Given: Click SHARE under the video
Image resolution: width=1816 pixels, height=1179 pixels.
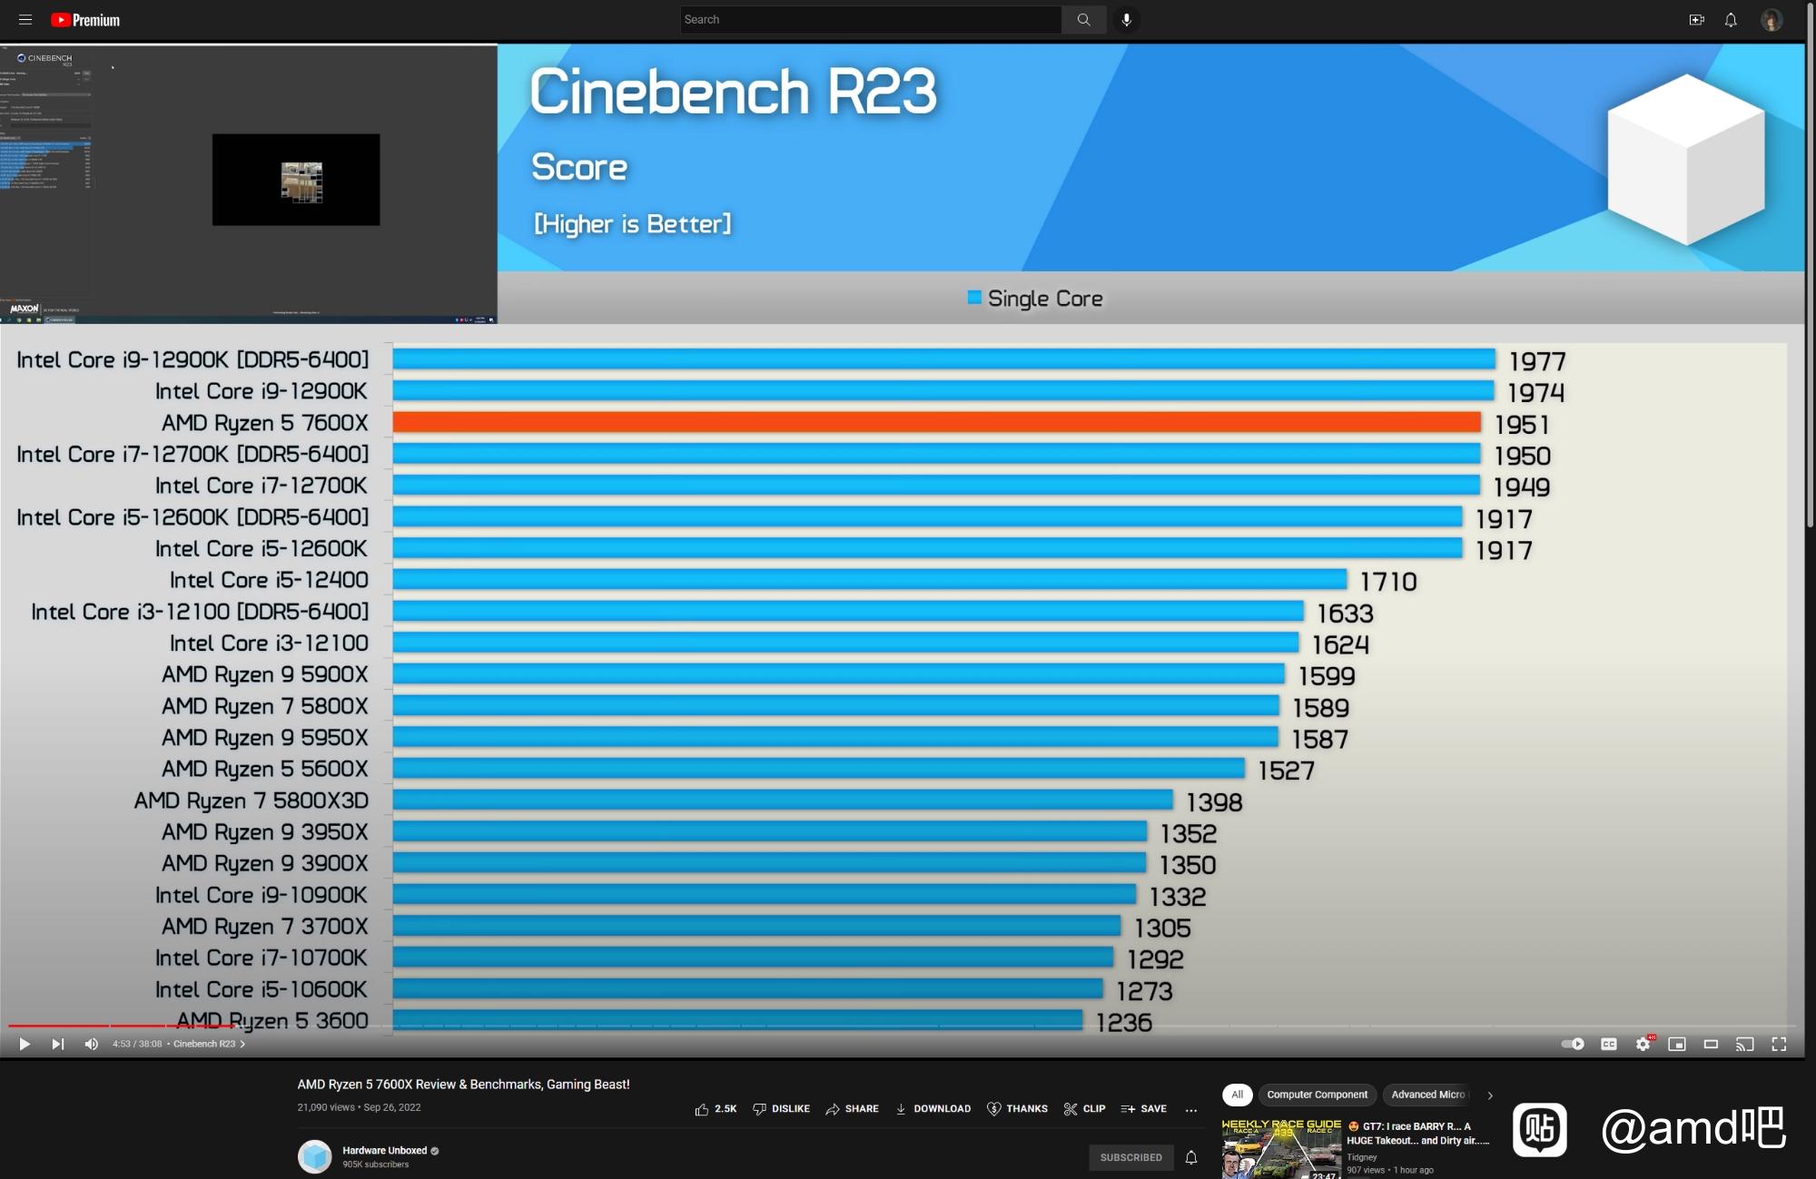Looking at the screenshot, I should (852, 1109).
